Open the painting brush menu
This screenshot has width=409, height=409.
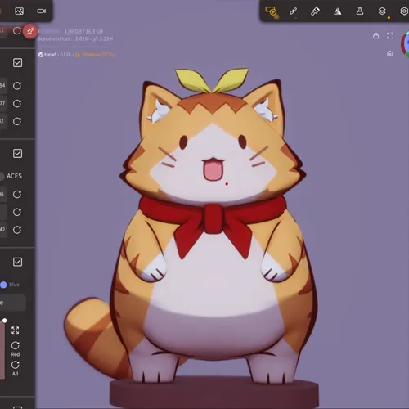[315, 11]
